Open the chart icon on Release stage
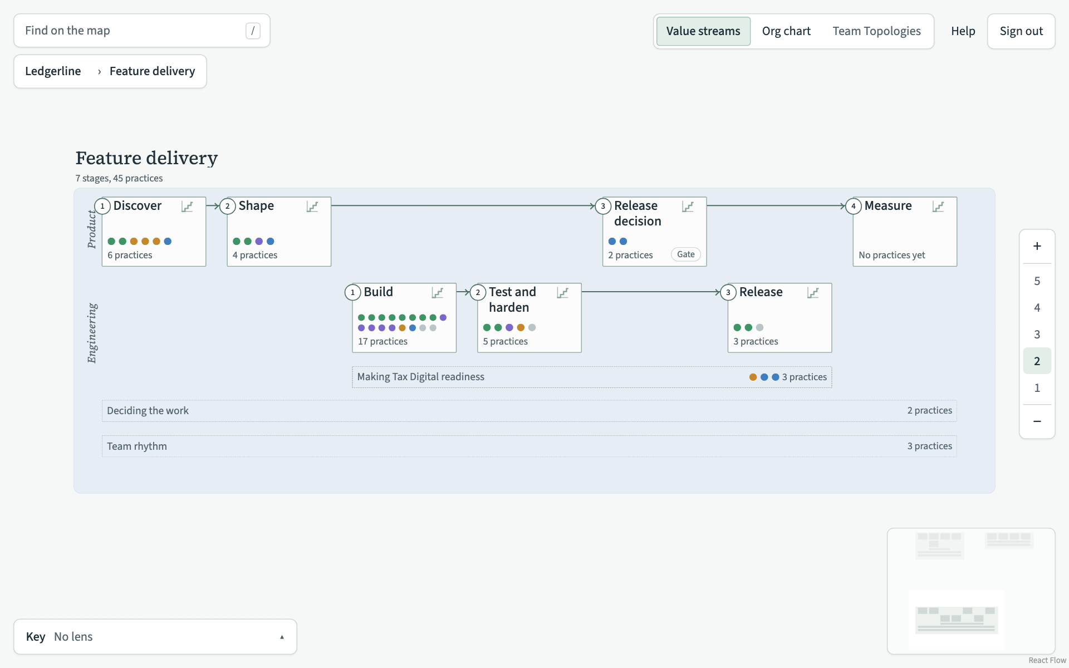The height and width of the screenshot is (668, 1069). [813, 293]
